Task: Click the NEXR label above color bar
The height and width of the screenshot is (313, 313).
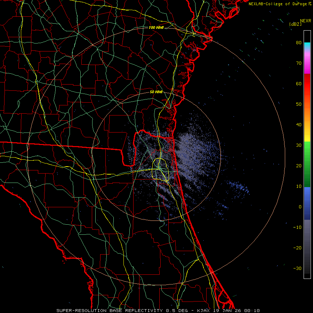Action: [x=306, y=21]
